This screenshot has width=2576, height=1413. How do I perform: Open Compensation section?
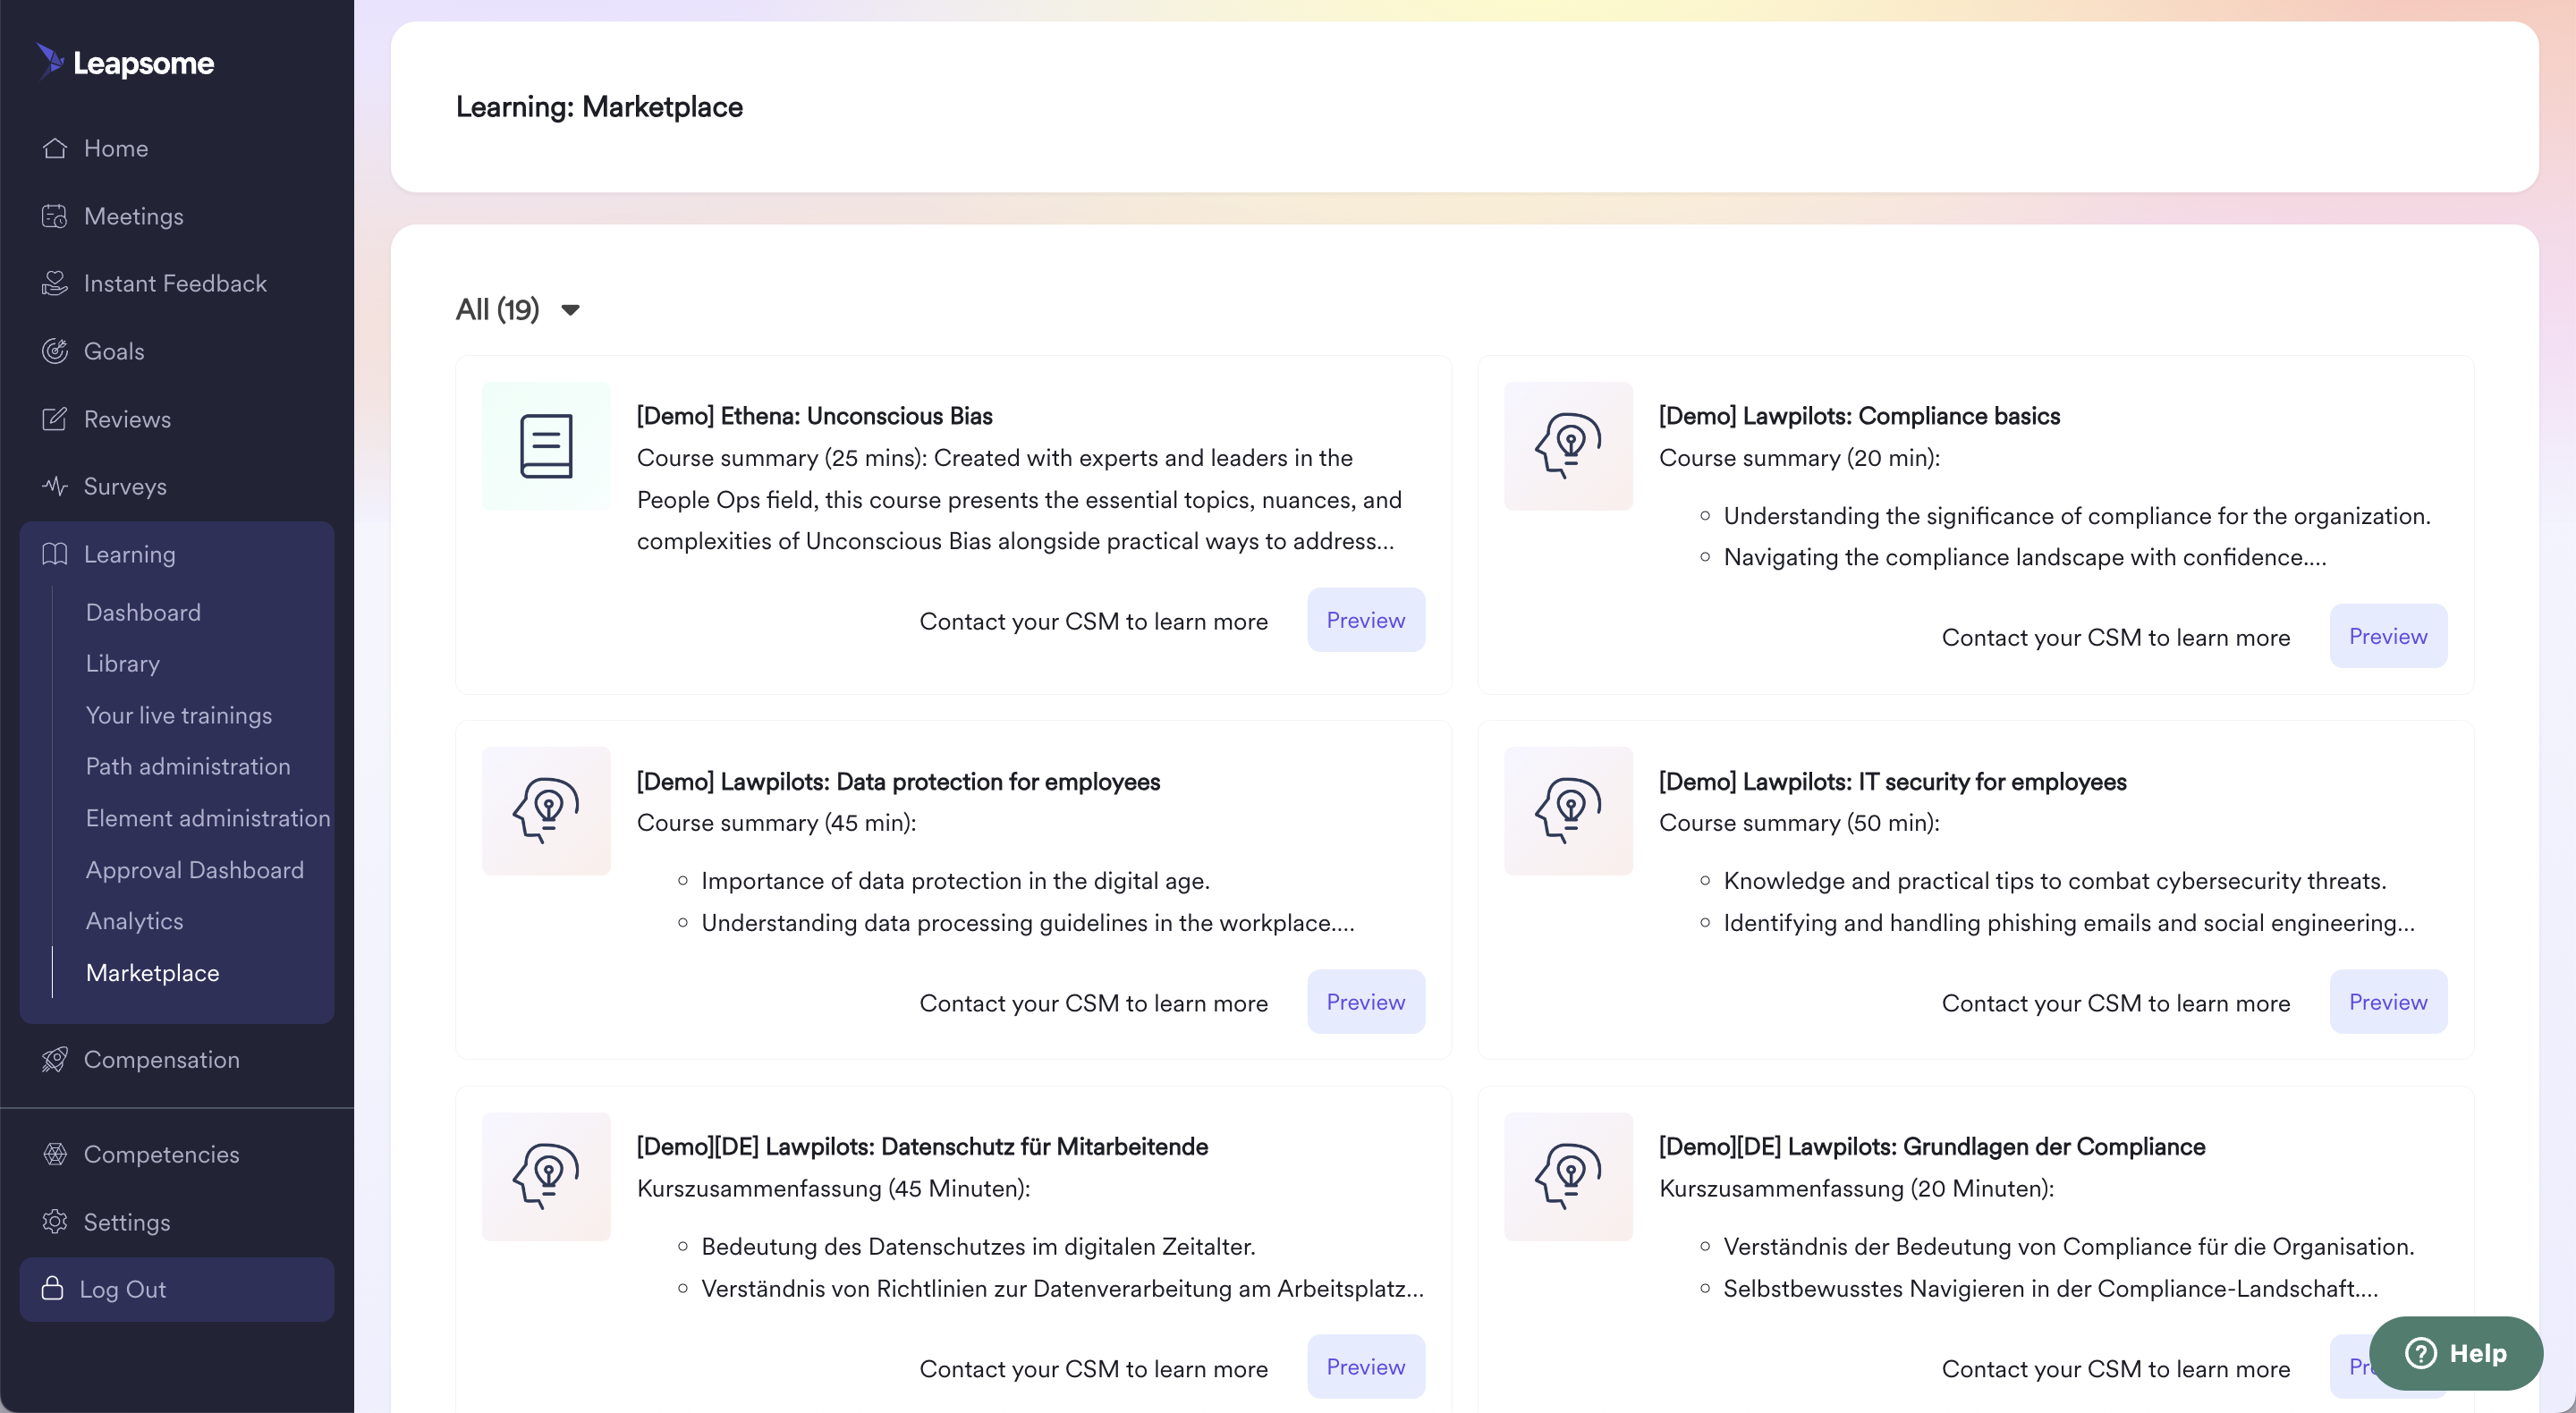pyautogui.click(x=161, y=1059)
